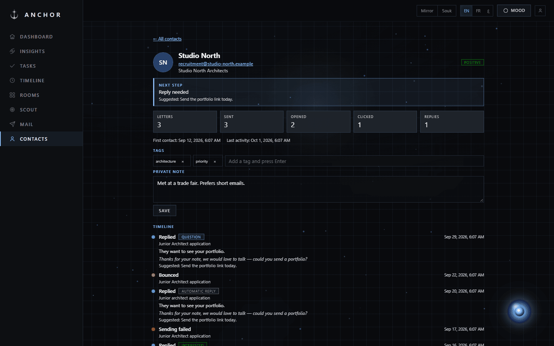Open Tasks via its checkmark icon
This screenshot has height=346, width=554.
[12, 66]
